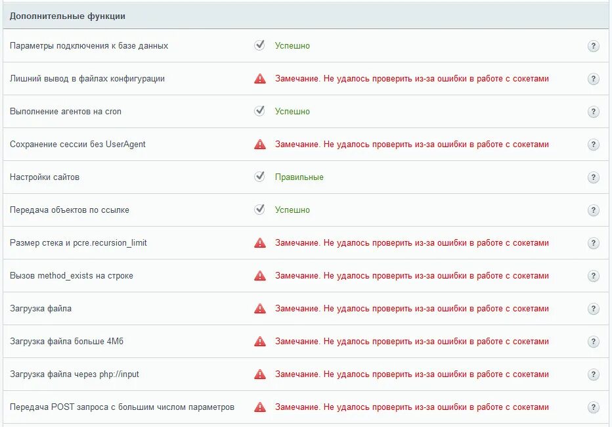Open help for pcre.recursion_limit stack size row
This screenshot has height=427, width=612.
click(x=593, y=243)
